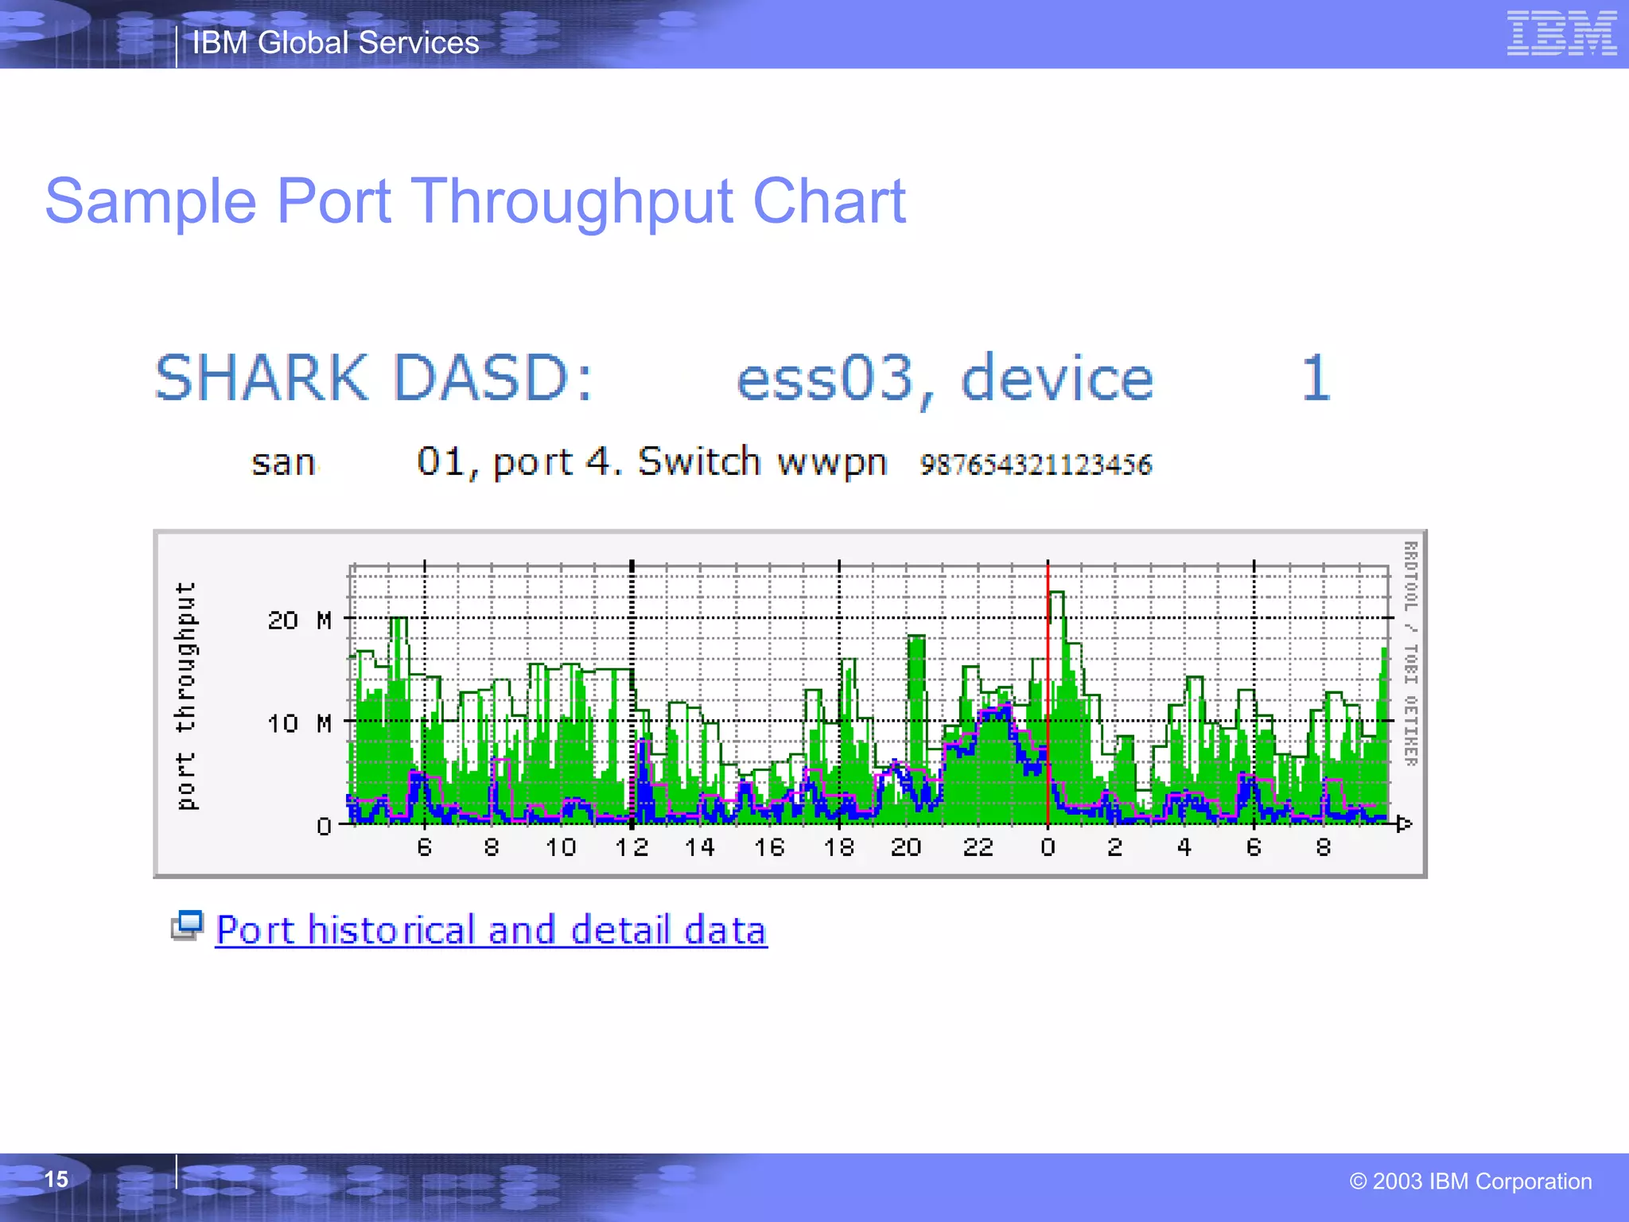This screenshot has width=1629, height=1222.
Task: Click the 'SHARK DASD:' heading
Action: pos(374,377)
